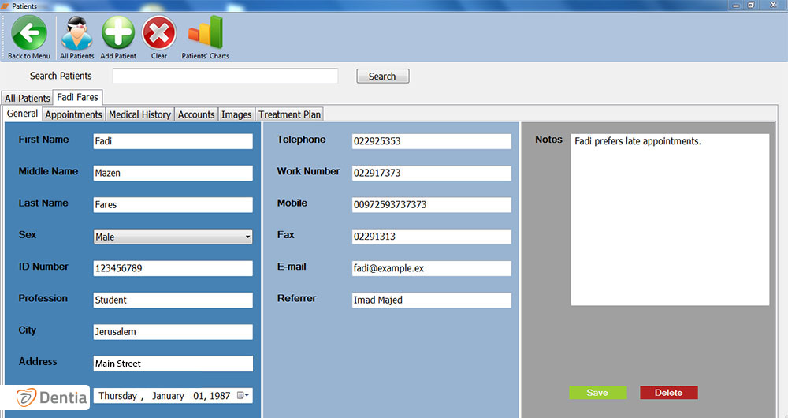
Task: Switch to the All Patients list tab
Action: 28,98
